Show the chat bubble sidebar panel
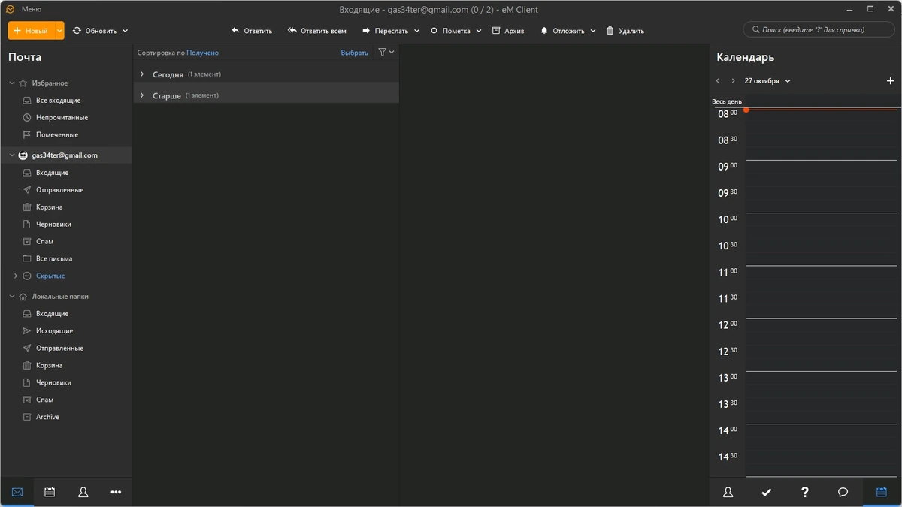The width and height of the screenshot is (902, 507). pos(843,492)
